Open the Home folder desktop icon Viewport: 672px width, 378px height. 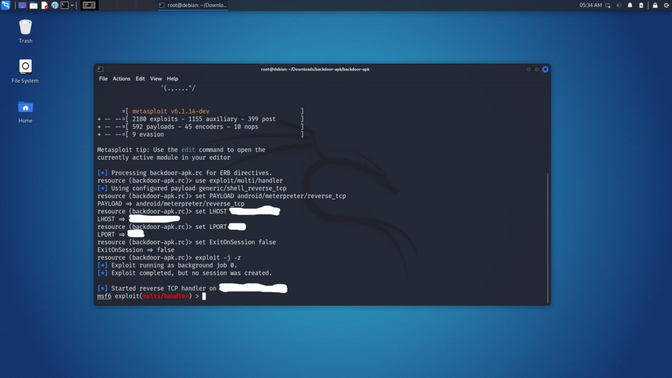[25, 111]
